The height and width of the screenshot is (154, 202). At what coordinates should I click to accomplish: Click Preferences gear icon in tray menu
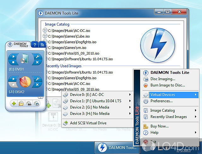coord(146,101)
